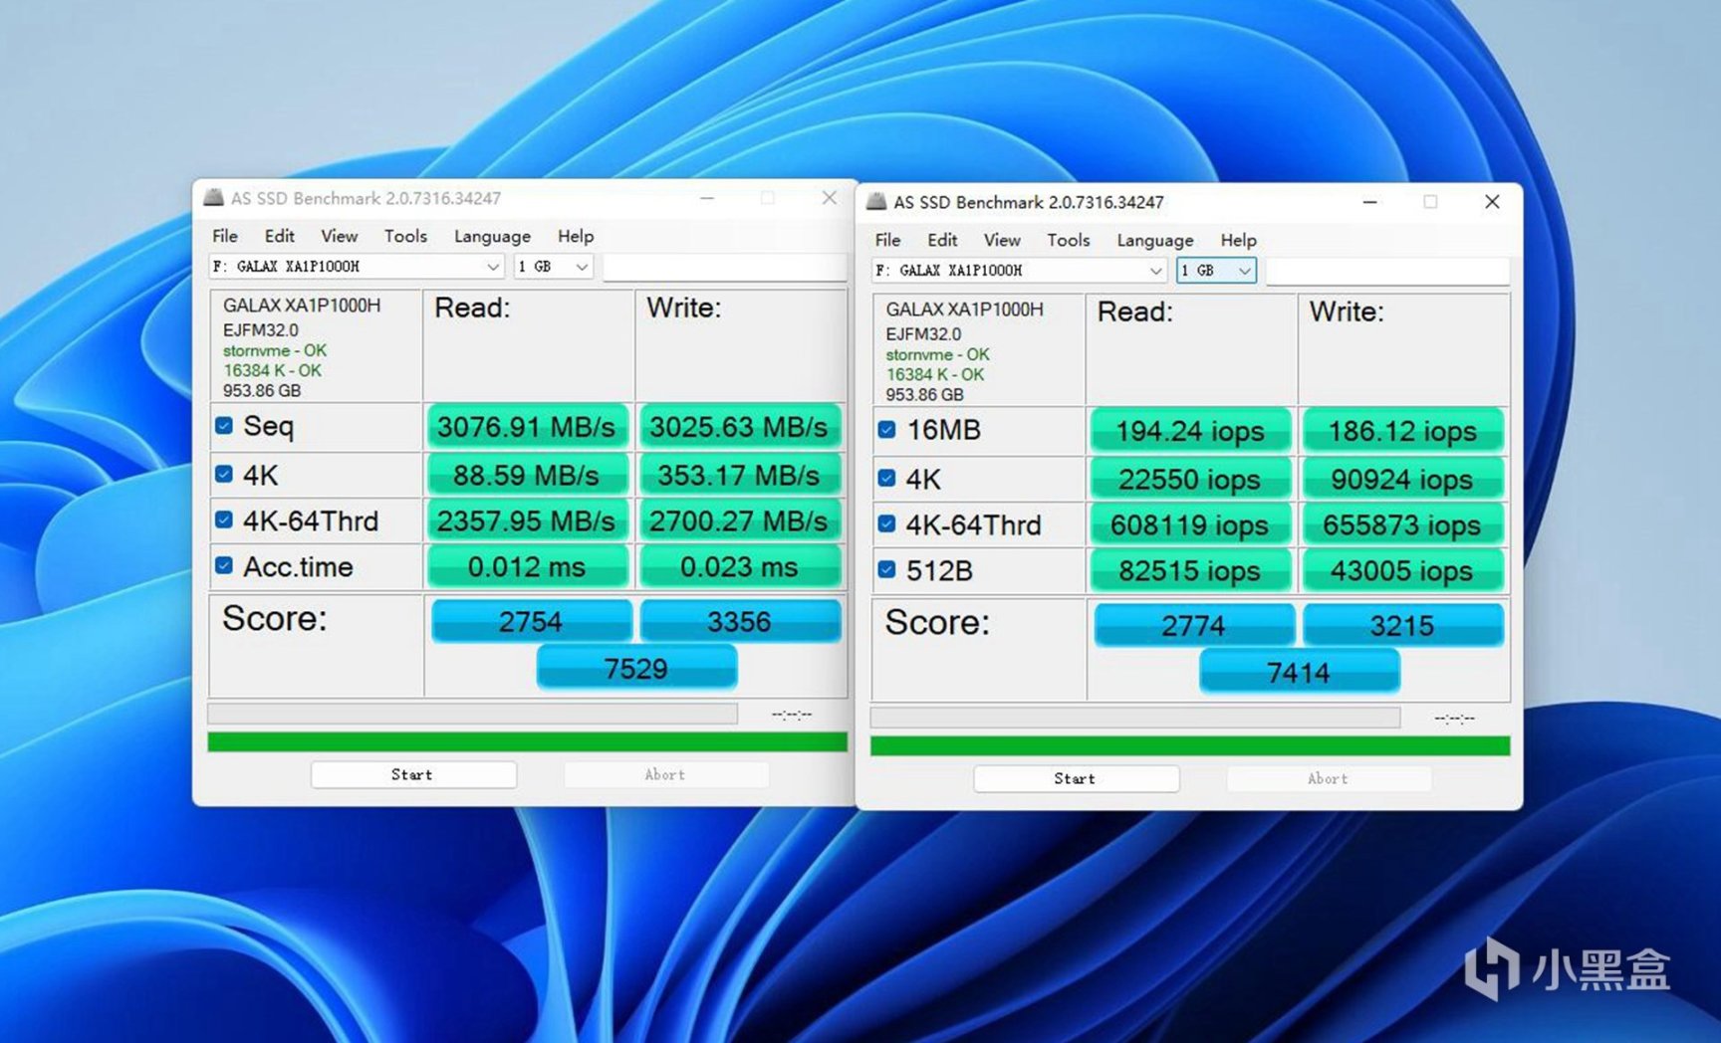Click the 82515 iops 512B read value
The width and height of the screenshot is (1721, 1043).
[x=1190, y=570]
